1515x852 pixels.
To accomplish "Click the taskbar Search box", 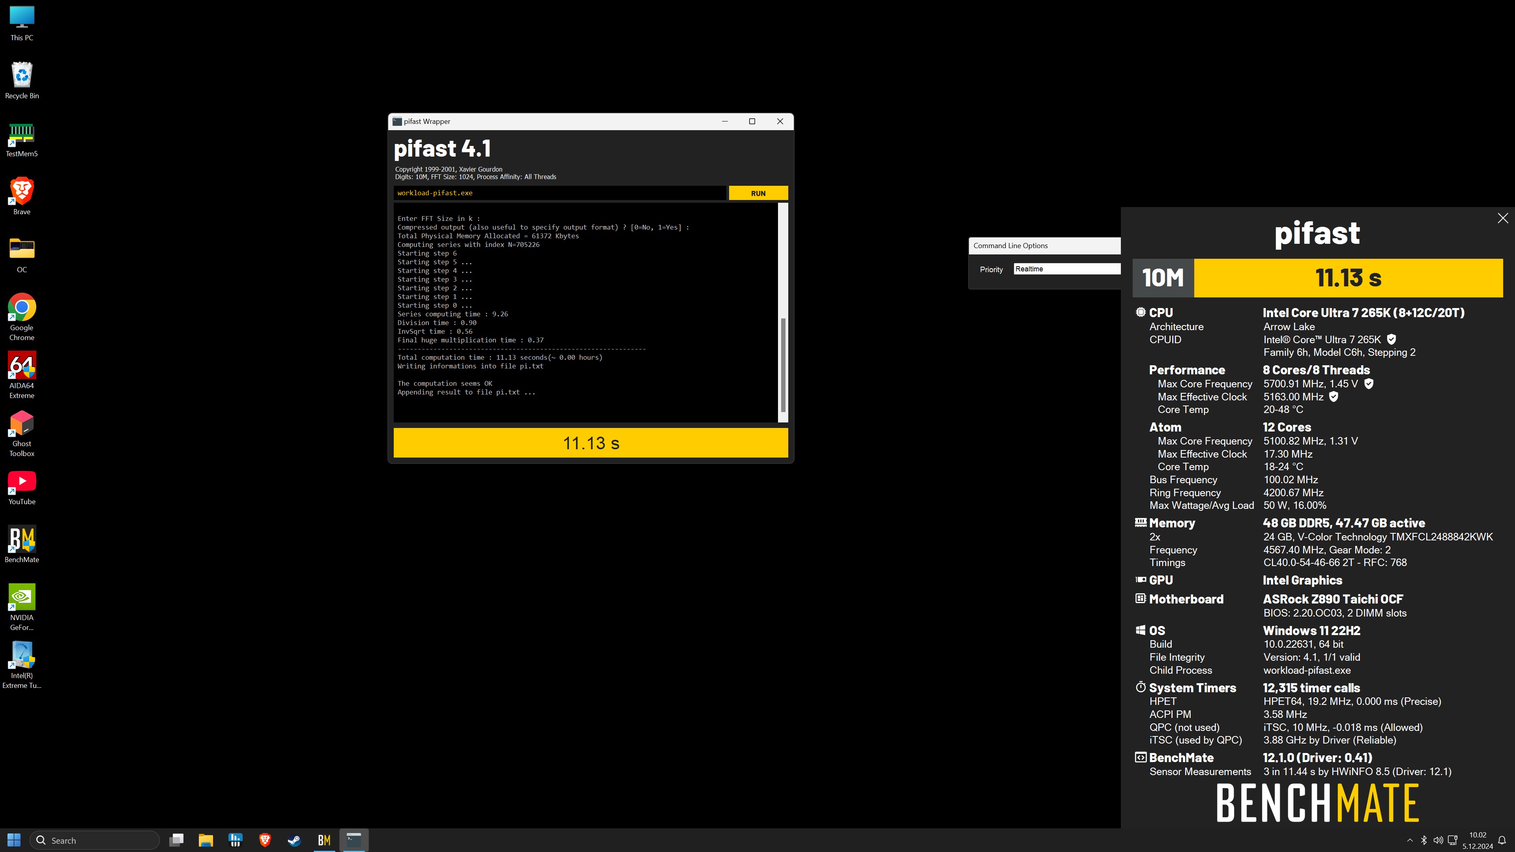I will click(x=94, y=840).
